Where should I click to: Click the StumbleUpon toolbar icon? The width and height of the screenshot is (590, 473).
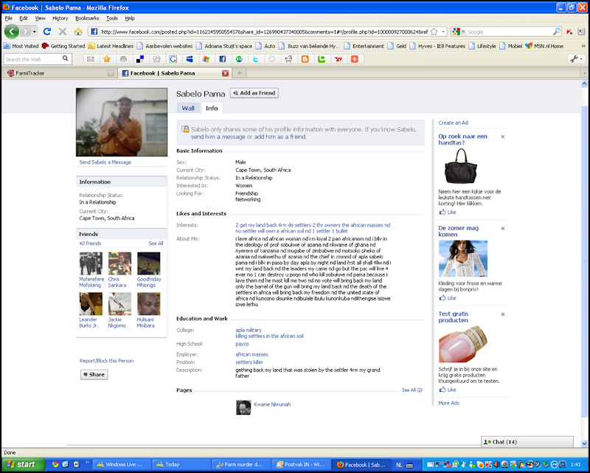coord(239,59)
